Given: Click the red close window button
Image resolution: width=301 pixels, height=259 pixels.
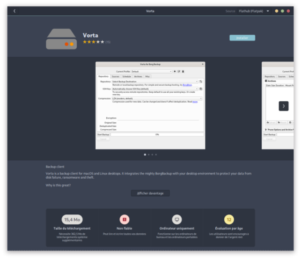Looking at the screenshot, I should 288,11.
